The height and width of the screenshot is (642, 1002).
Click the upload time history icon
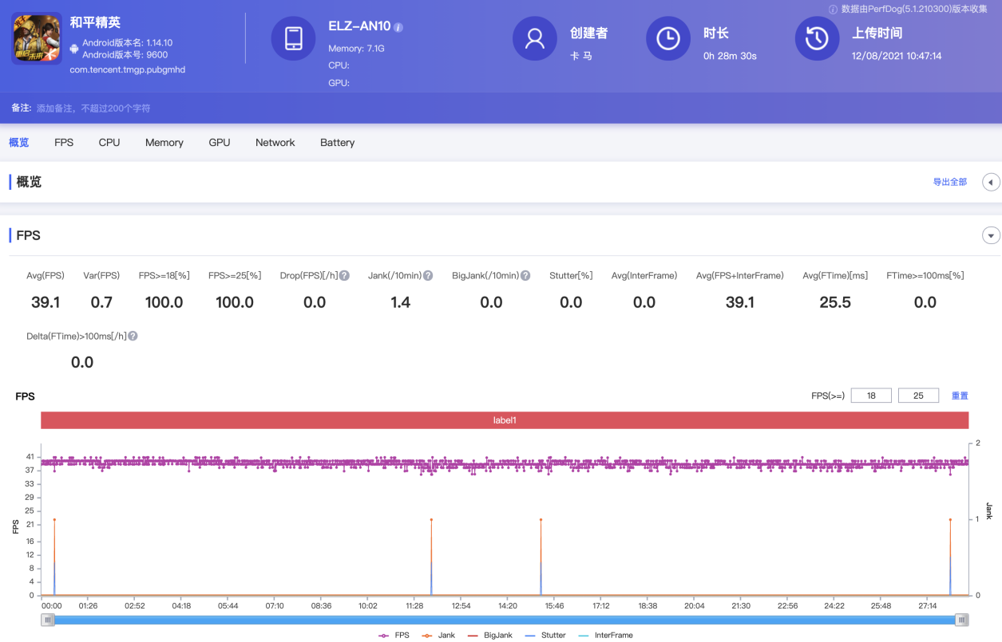(817, 38)
